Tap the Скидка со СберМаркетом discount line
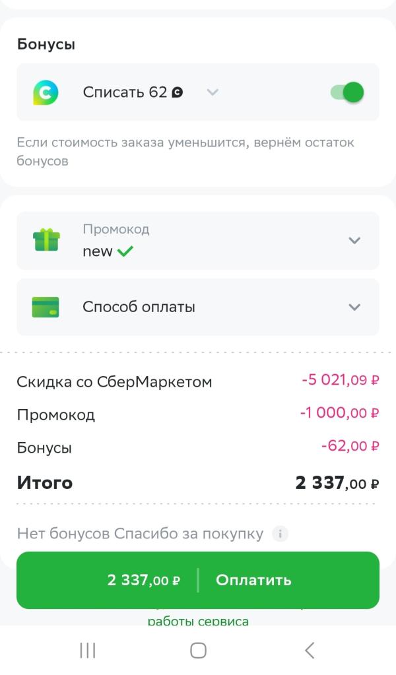396x675 pixels. [198, 381]
